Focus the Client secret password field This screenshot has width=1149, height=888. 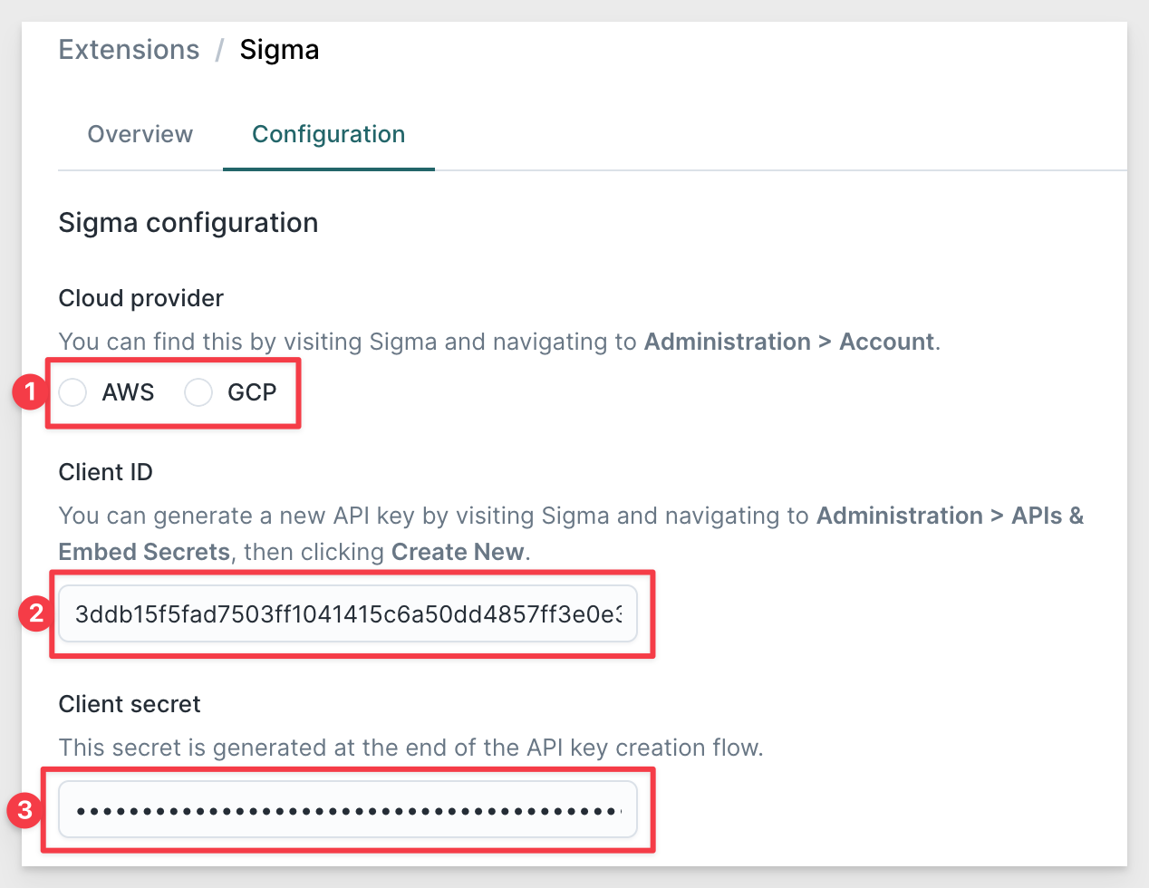coord(348,810)
